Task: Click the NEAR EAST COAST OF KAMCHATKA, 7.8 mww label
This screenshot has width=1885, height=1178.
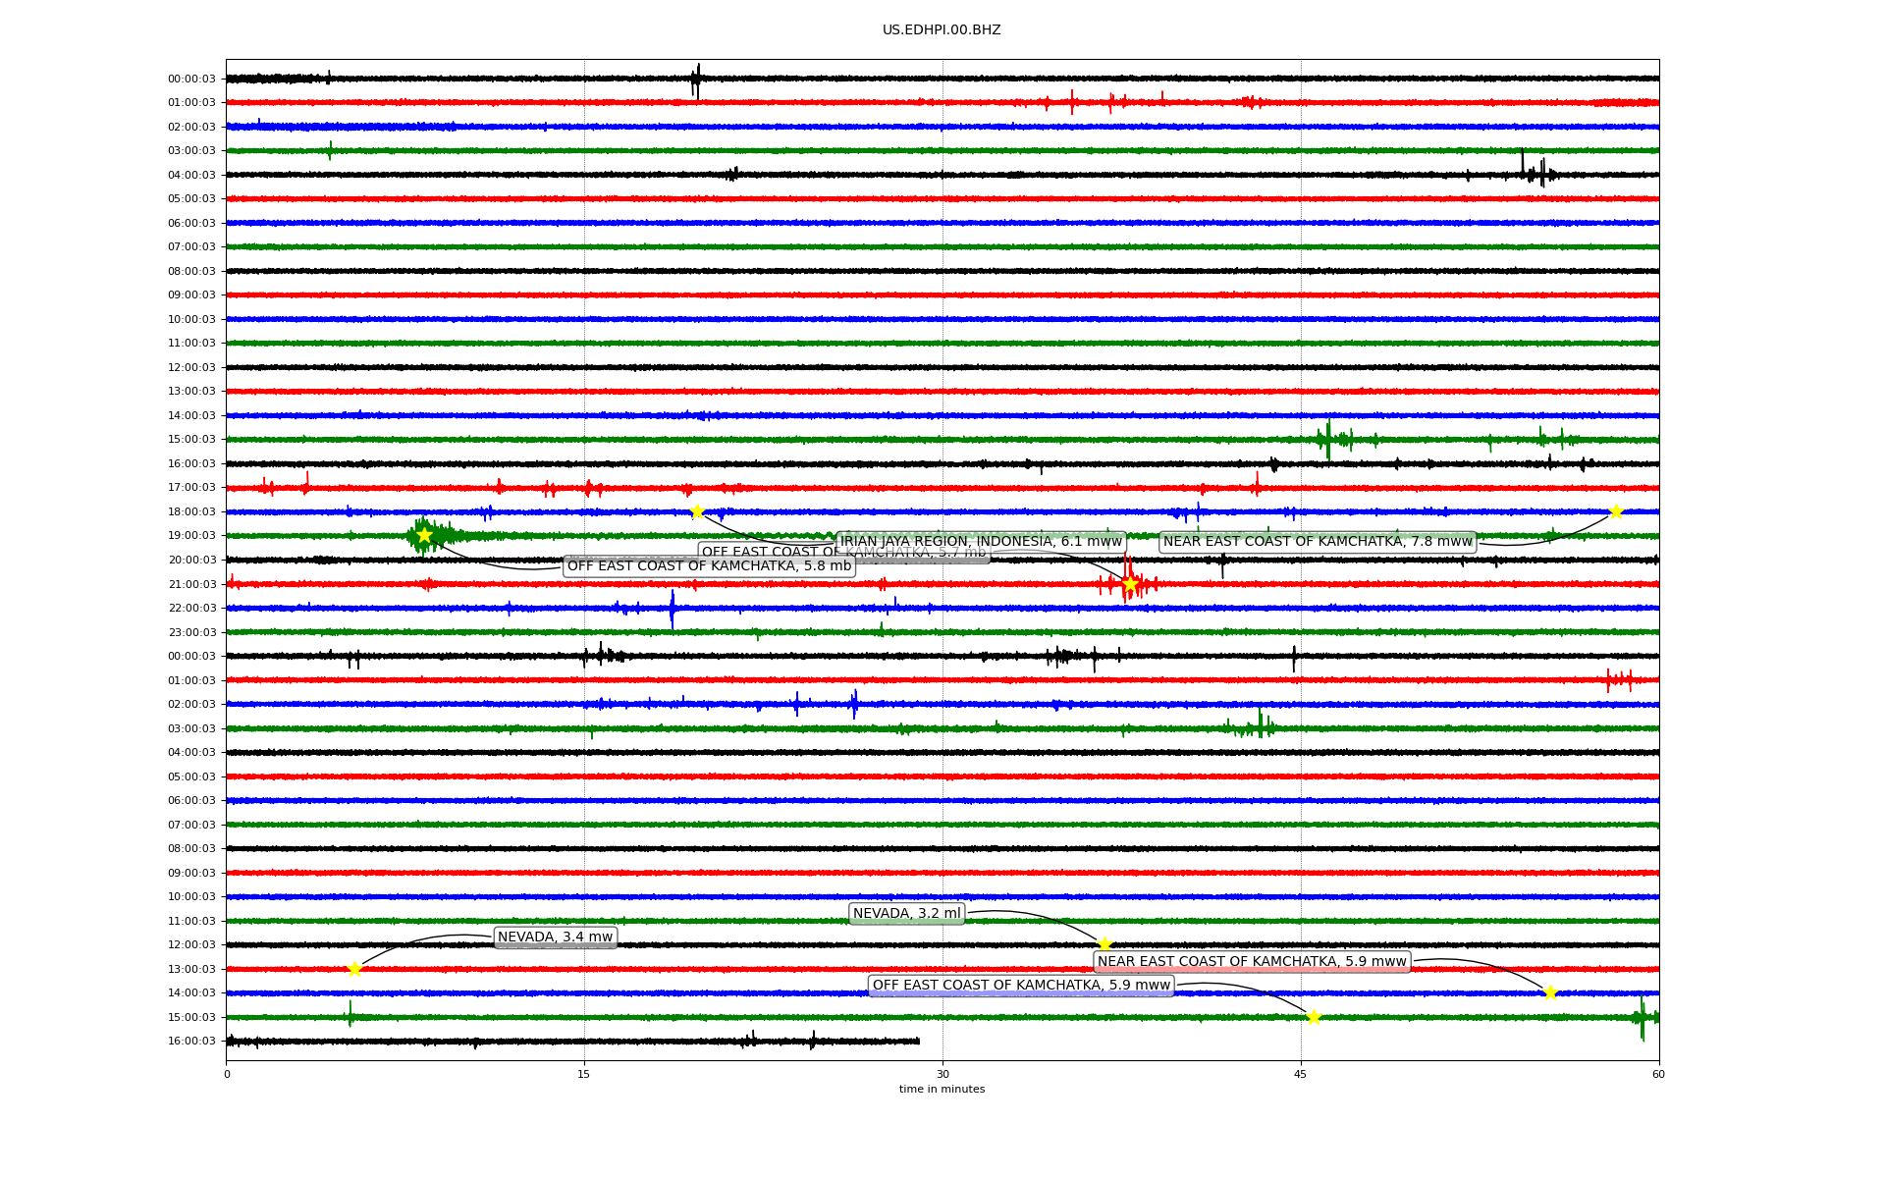Action: (1318, 542)
